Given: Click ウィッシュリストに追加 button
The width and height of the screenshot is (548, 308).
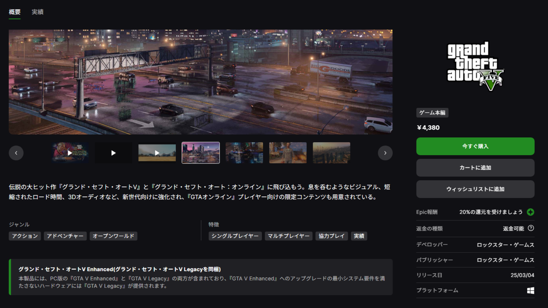Looking at the screenshot, I should coord(475,189).
